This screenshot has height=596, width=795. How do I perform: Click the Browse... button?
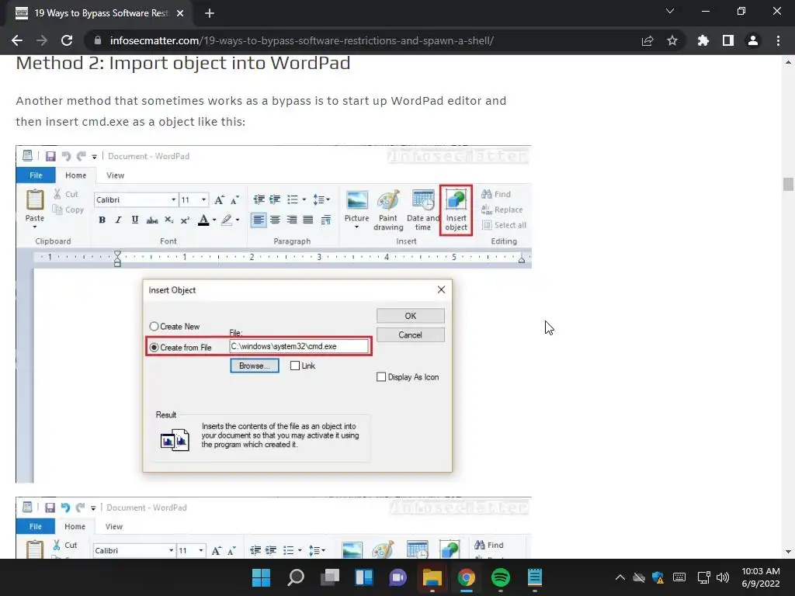coord(254,366)
